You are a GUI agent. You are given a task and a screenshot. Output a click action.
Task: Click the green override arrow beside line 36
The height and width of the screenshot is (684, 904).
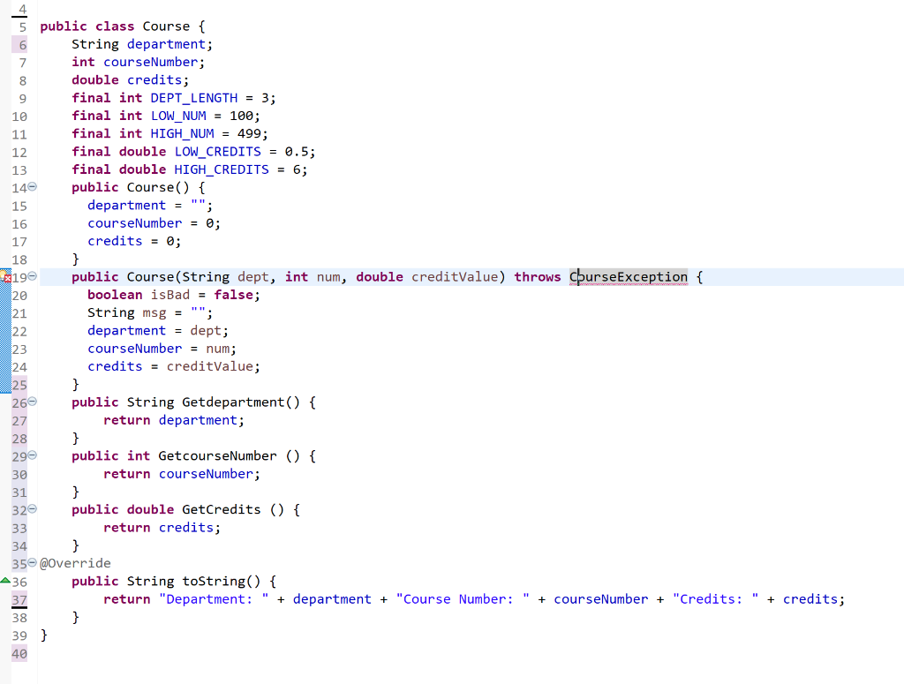coord(5,581)
